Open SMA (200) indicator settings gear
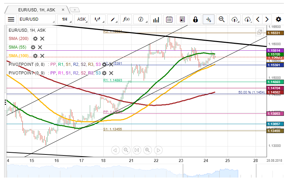Screen dimensions: 287x181 [x=35, y=39]
